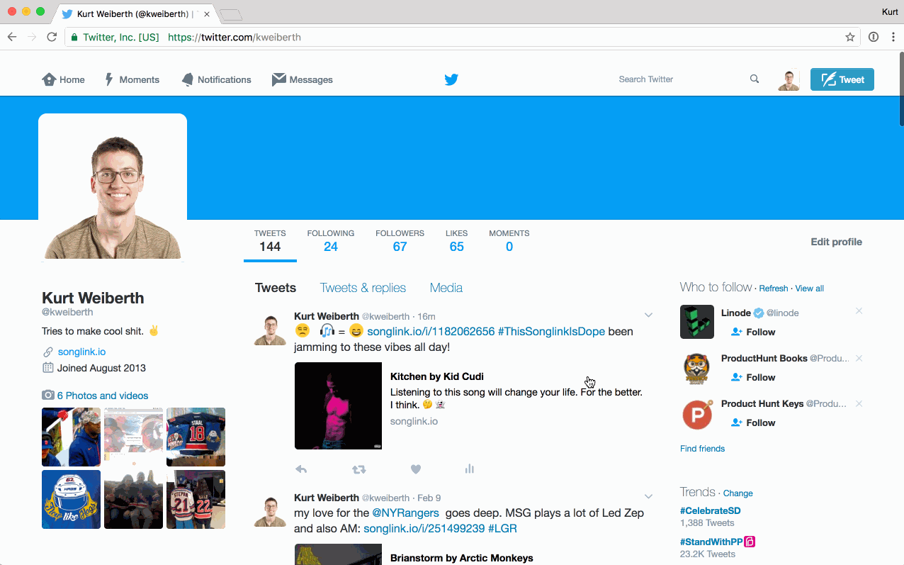Open the jerseys 21 and 22 photo thumbnail
This screenshot has height=565, width=904.
[196, 499]
